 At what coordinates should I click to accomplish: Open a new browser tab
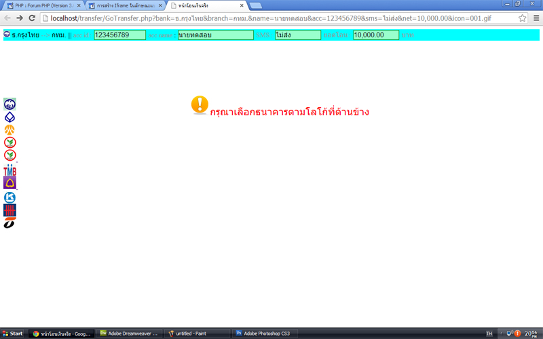[256, 5]
